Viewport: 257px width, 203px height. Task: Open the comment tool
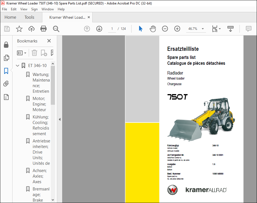tap(249, 29)
